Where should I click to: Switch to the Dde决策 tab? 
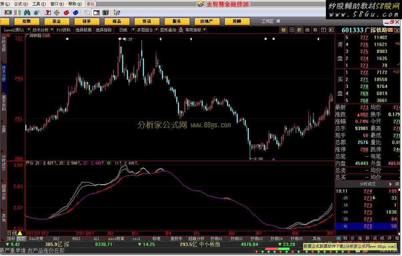pyautogui.click(x=36, y=239)
